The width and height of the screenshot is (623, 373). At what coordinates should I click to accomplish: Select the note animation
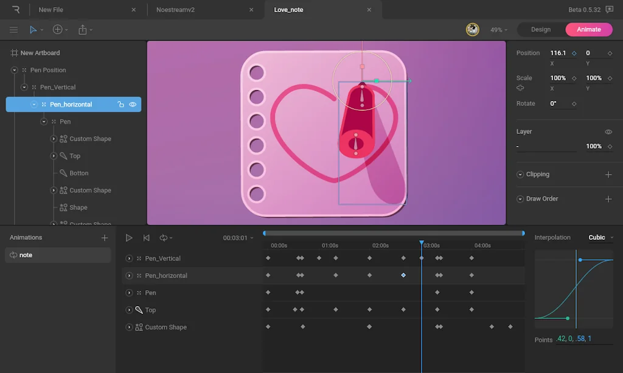point(58,255)
